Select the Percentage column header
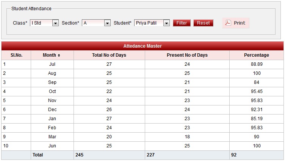The height and width of the screenshot is (161, 285). point(256,55)
